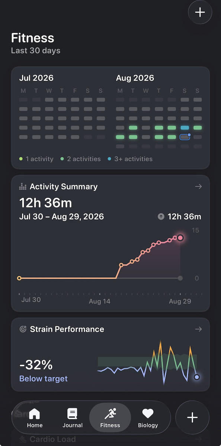Open Strain Performance details arrow
Viewport: 221px width, 446px height.
click(198, 329)
